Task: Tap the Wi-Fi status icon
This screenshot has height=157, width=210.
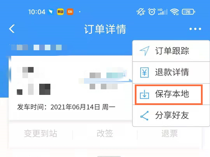Action: (x=174, y=12)
